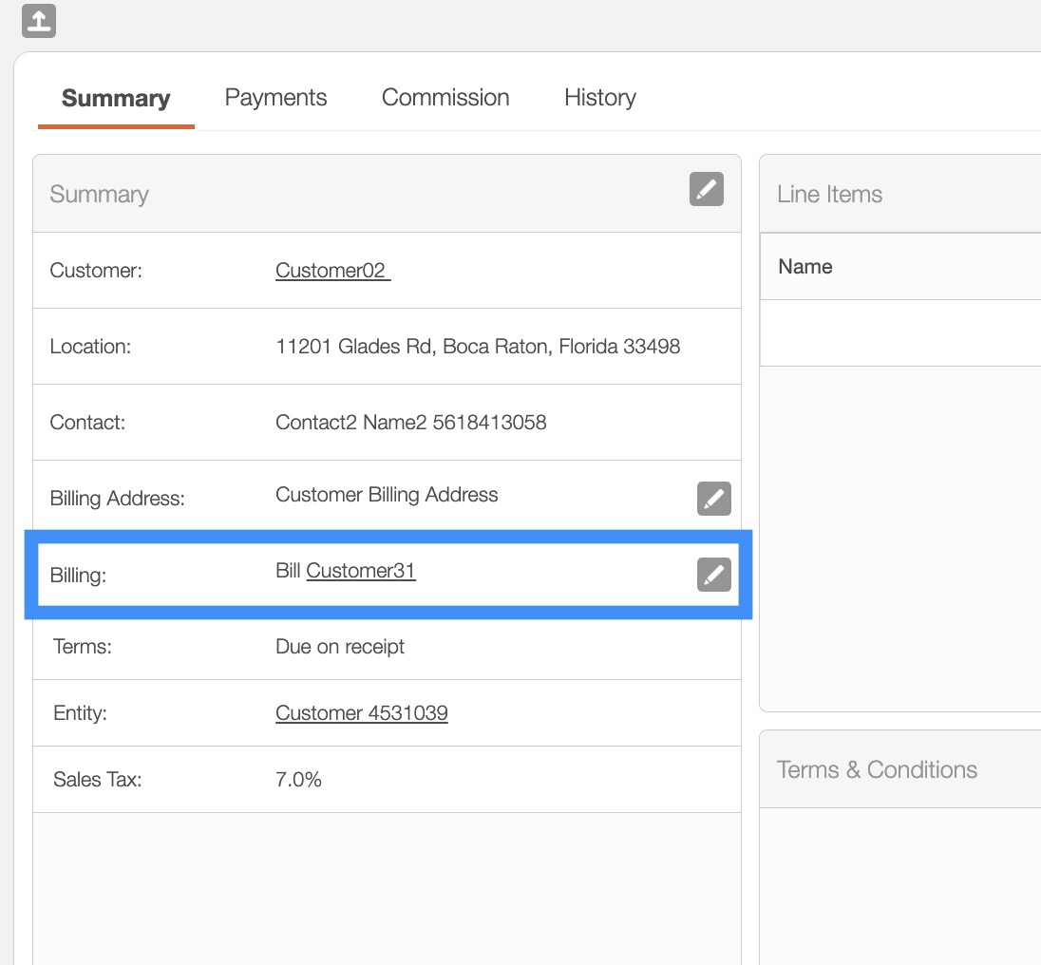Click the Name column header in Line Items
The height and width of the screenshot is (965, 1041).
805,267
